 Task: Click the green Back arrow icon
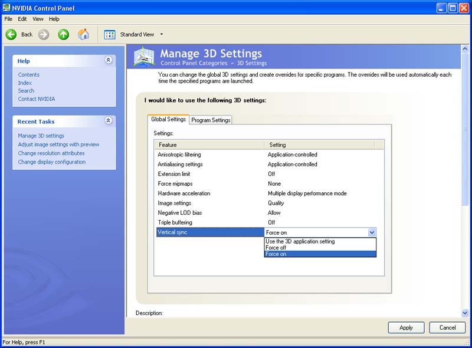[x=11, y=34]
